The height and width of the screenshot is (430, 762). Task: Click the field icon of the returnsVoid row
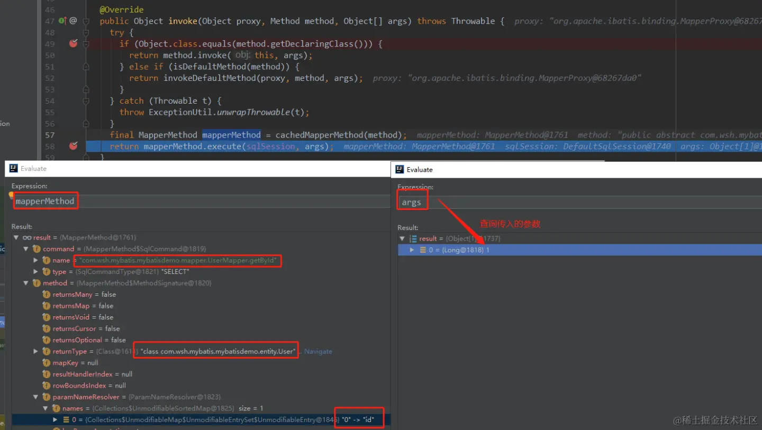point(46,317)
